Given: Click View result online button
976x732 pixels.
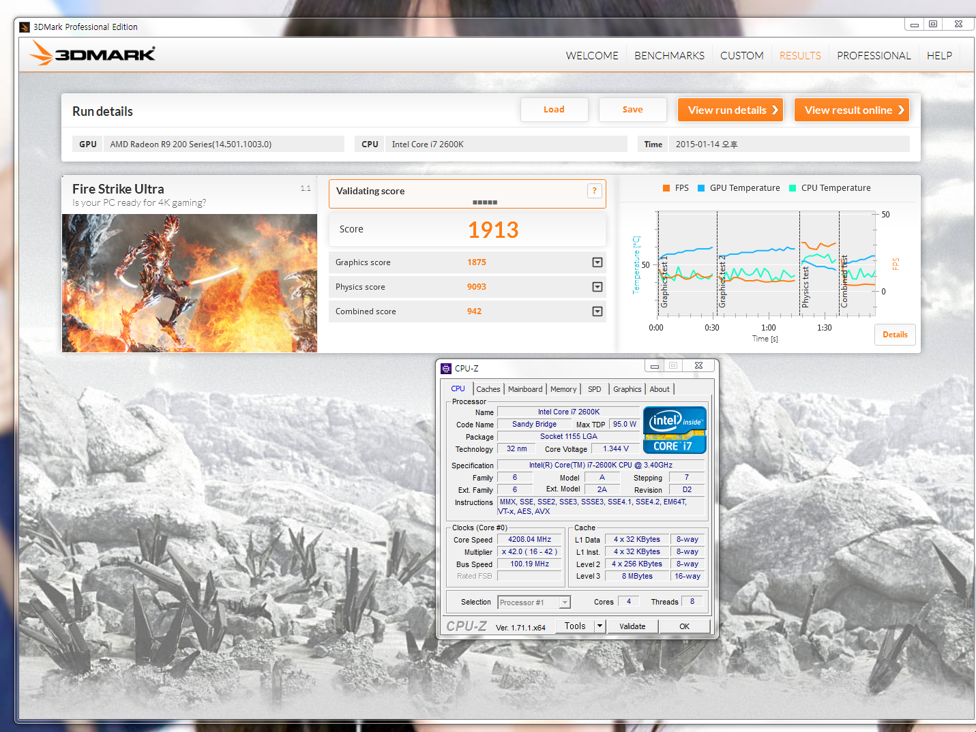Looking at the screenshot, I should click(851, 110).
